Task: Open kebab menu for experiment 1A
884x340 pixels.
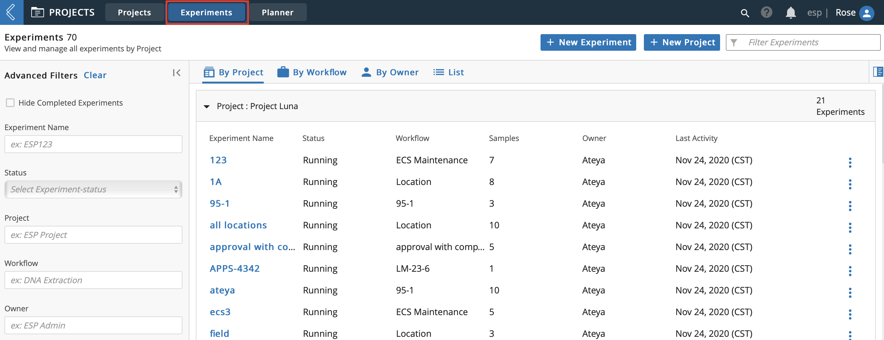Action: (850, 184)
